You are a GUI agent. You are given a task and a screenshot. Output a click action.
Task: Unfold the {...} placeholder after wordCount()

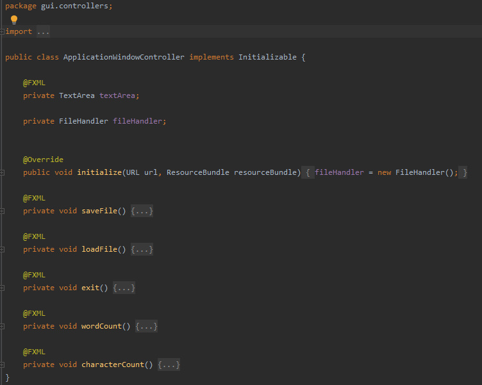point(146,326)
